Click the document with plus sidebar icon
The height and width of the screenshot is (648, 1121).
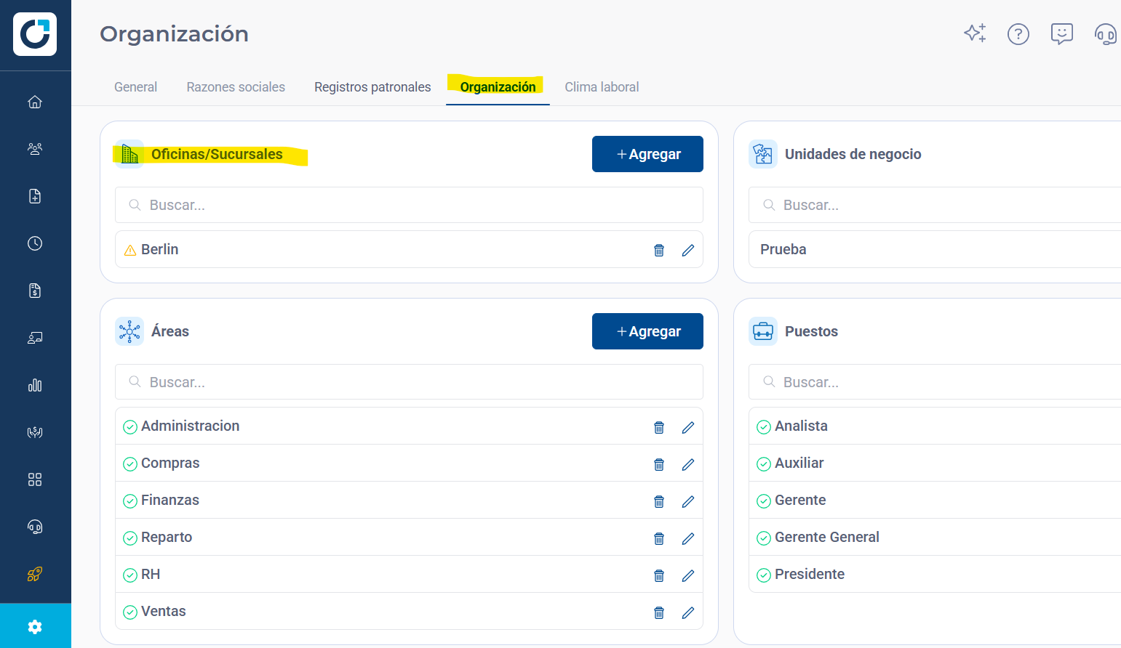point(35,196)
